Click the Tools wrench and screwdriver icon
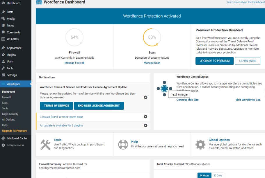This screenshot has width=265, height=178. [x=45, y=144]
